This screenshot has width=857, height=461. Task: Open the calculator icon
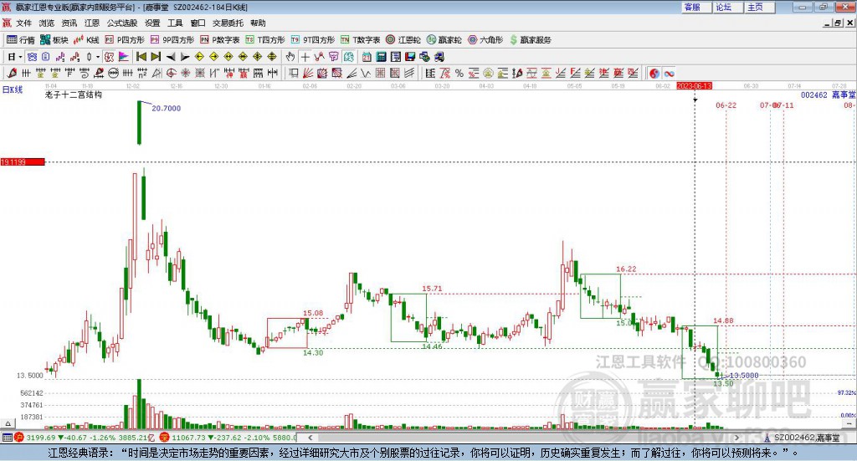(x=382, y=57)
